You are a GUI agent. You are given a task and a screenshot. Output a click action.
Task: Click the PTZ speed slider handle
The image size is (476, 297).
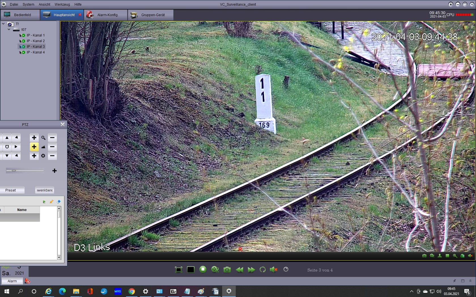pos(14,171)
